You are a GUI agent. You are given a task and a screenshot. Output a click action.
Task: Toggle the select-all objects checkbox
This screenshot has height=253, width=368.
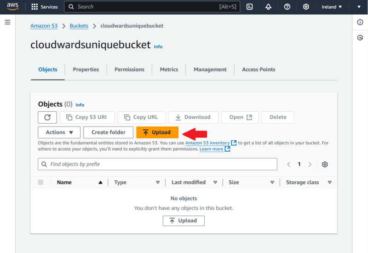40,182
